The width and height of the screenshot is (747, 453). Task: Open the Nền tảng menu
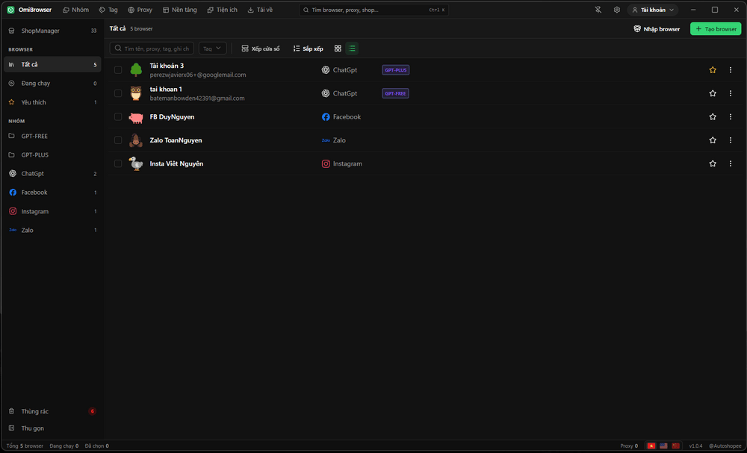tap(179, 10)
